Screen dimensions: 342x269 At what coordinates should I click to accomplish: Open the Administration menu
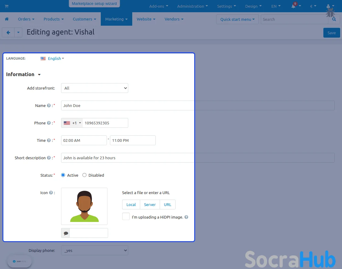[192, 6]
